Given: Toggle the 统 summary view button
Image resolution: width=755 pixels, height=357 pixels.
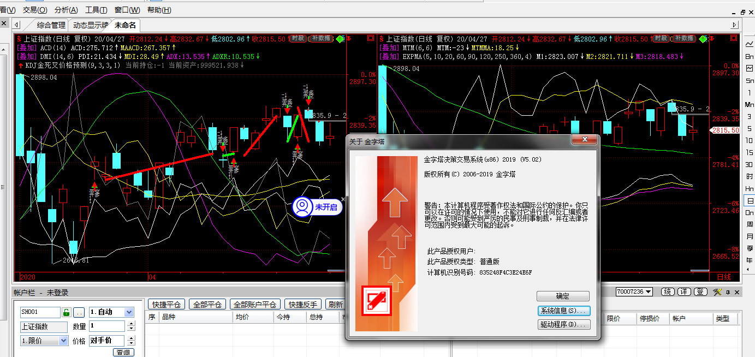Looking at the screenshot, I should click(668, 292).
